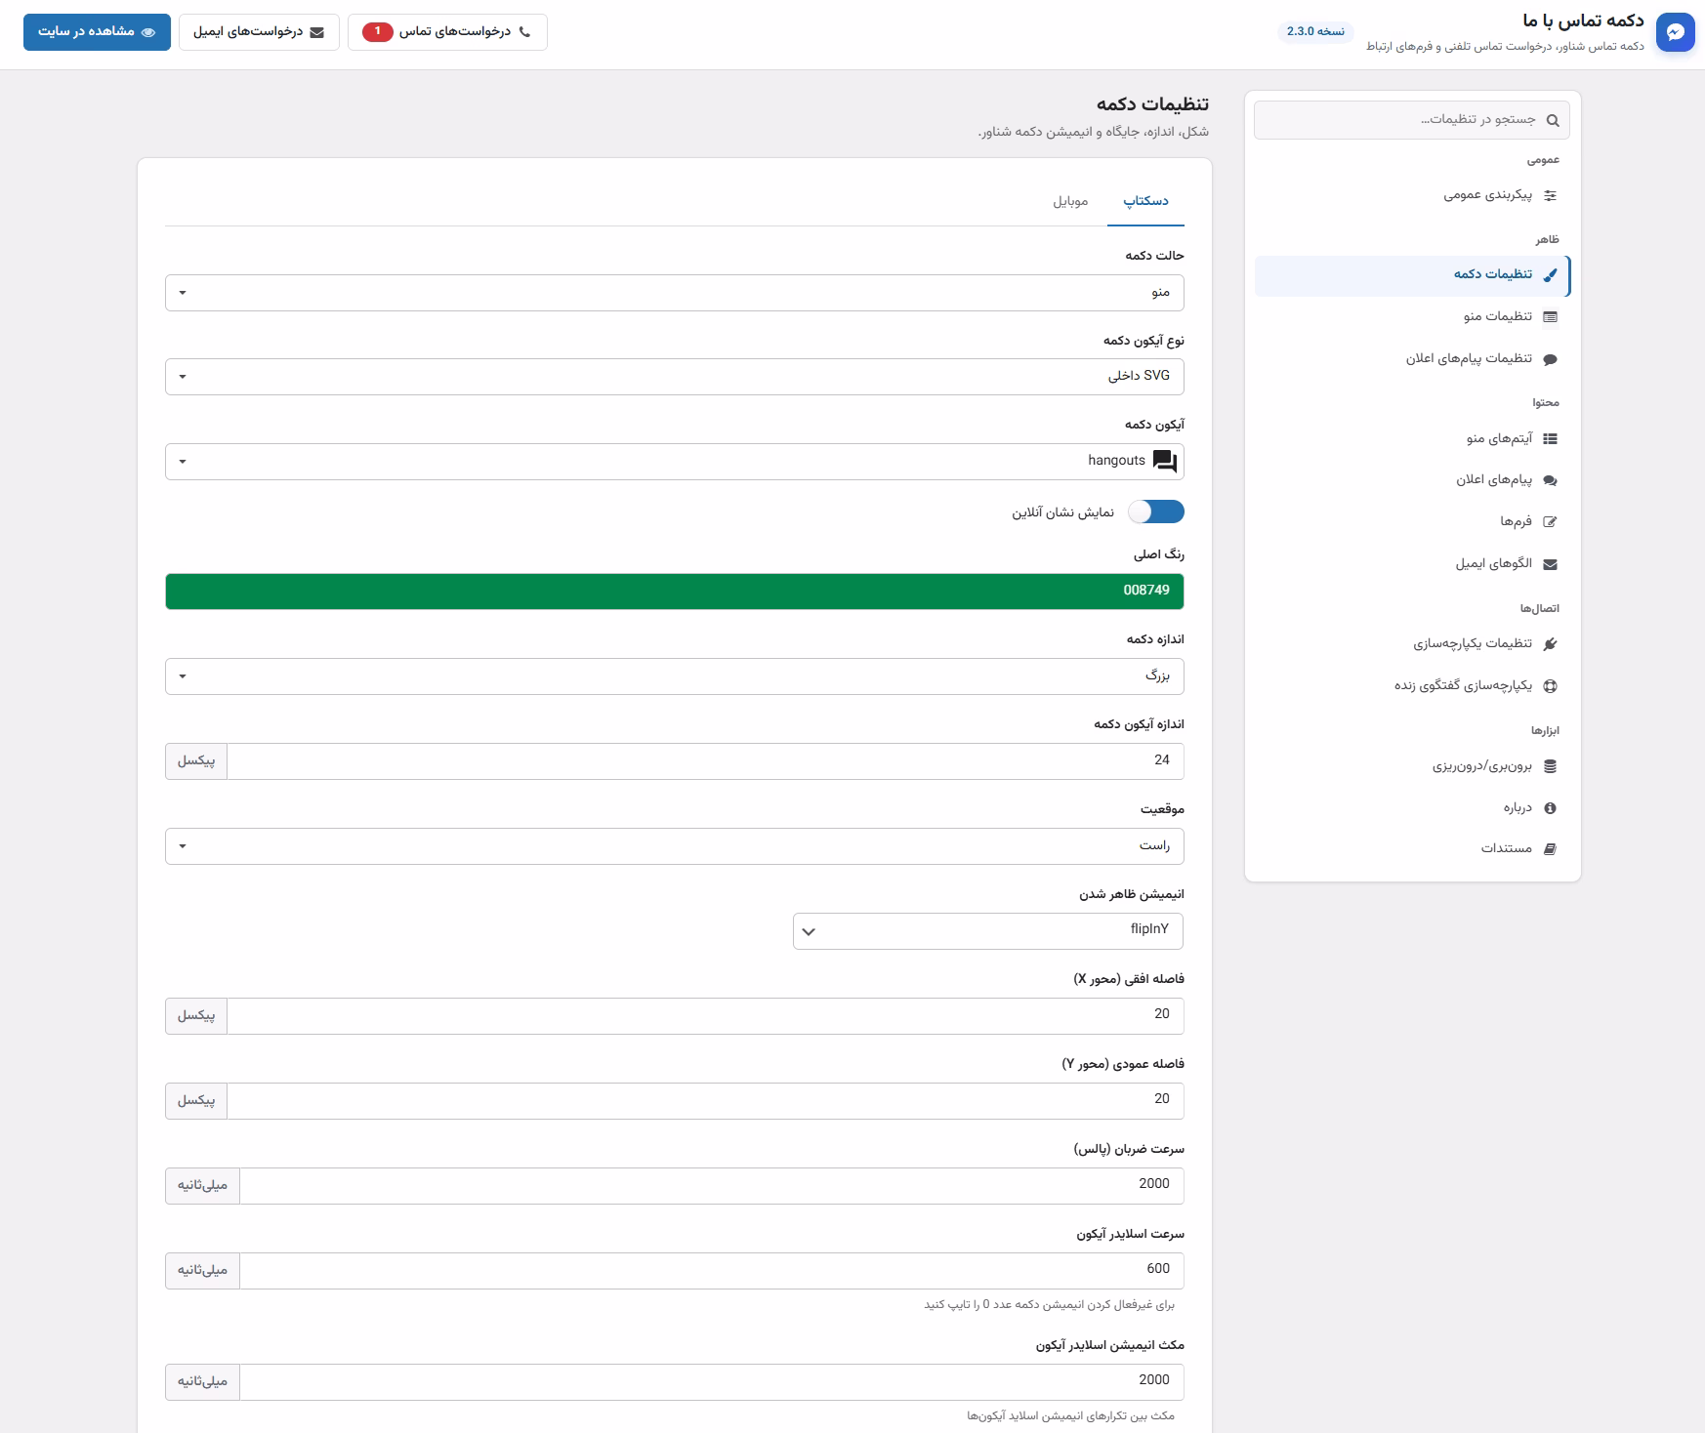This screenshot has width=1705, height=1433.
Task: Click the magnifier icon in settings search
Action: [1553, 120]
